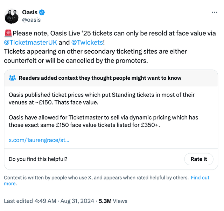Open the x.com/1aurengrace source link
This screenshot has width=224, height=211.
pyautogui.click(x=39, y=140)
